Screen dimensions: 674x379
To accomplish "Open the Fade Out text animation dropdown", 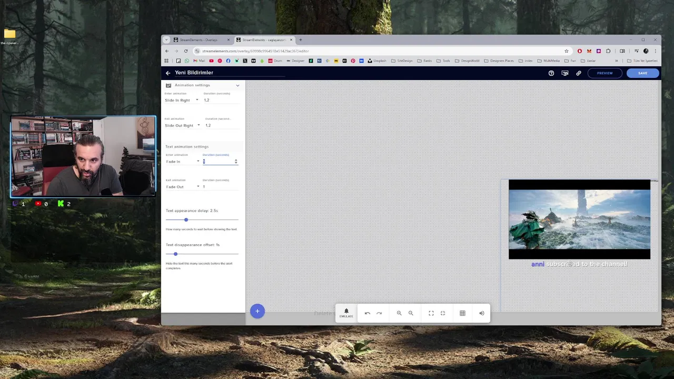I will (183, 187).
